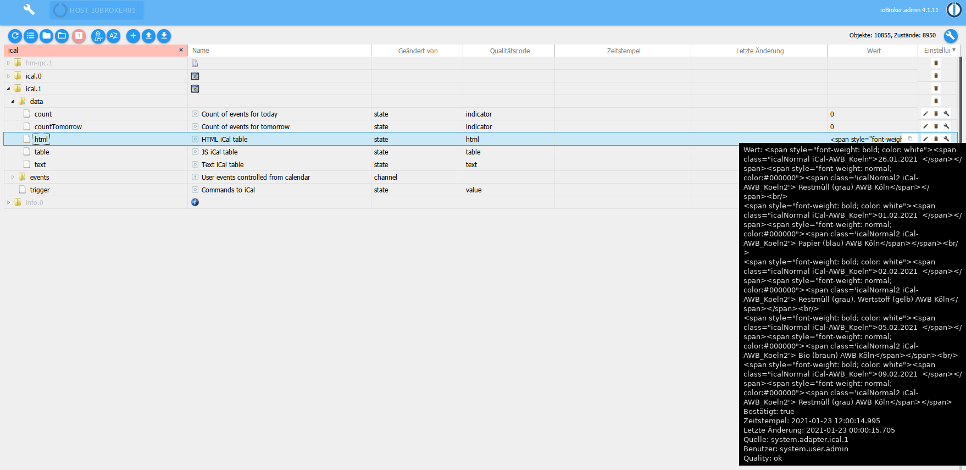This screenshot has height=470, width=966.
Task: Collapse all nodes with filled folder icon
Action: click(47, 36)
